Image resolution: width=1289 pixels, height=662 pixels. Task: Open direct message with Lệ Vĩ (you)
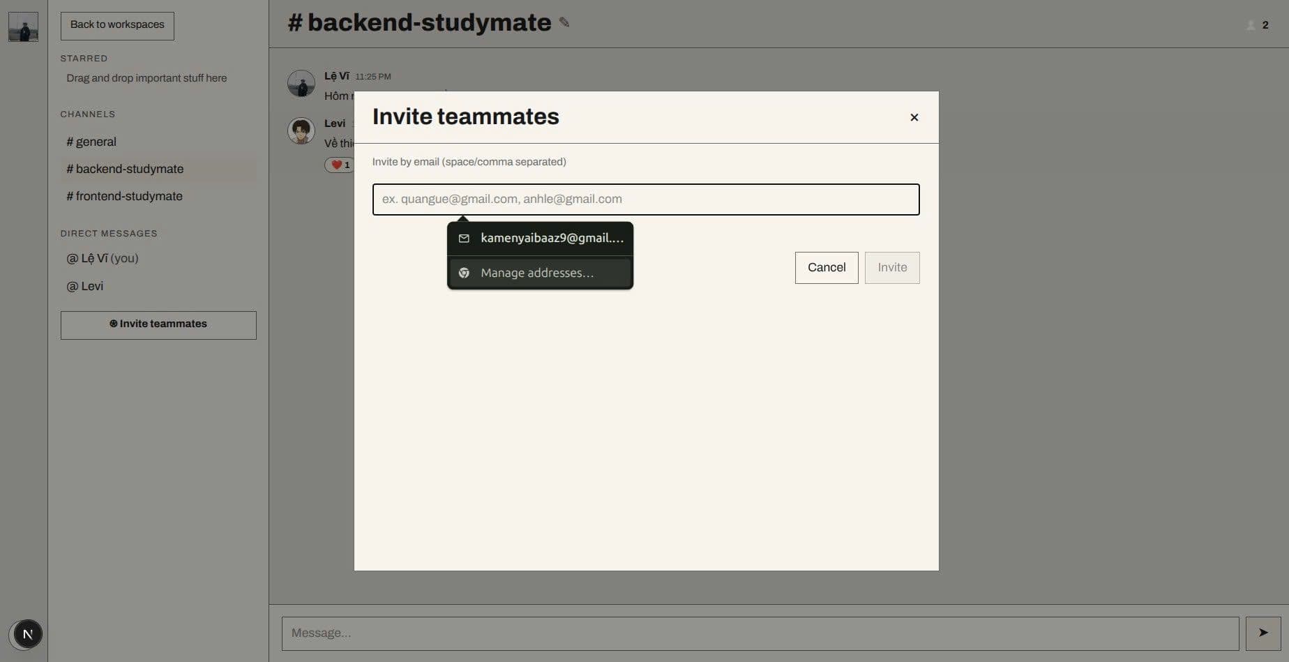coord(158,258)
